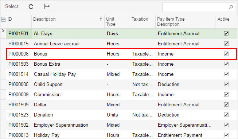Click the Donation description
The image size is (238, 139).
(x=43, y=115)
